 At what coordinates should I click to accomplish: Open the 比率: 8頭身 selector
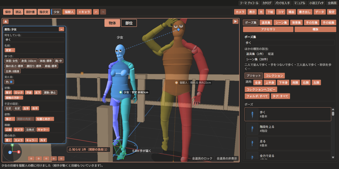click(13, 71)
